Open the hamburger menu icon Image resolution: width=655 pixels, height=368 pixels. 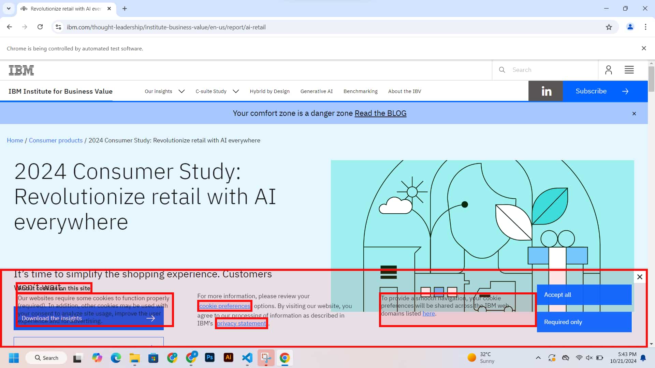click(x=629, y=70)
